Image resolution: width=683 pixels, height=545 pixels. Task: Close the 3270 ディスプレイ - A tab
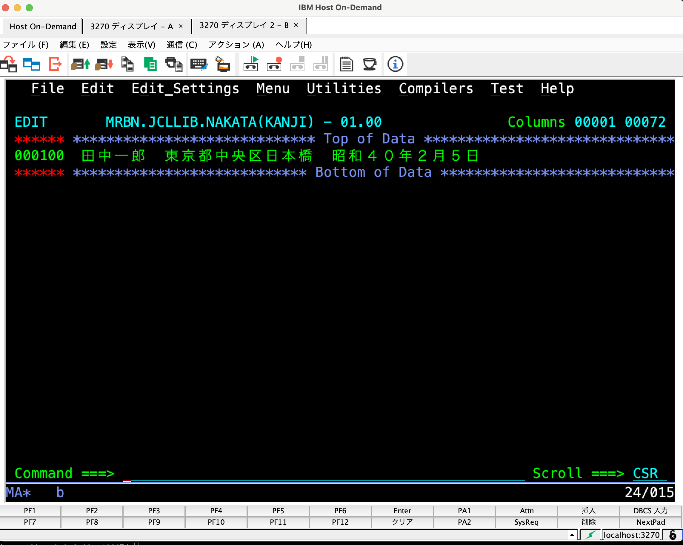coord(181,26)
